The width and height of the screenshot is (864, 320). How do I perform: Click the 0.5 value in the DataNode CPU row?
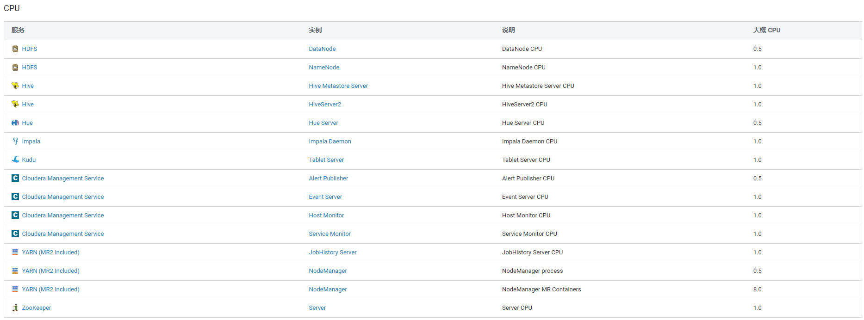coord(757,49)
